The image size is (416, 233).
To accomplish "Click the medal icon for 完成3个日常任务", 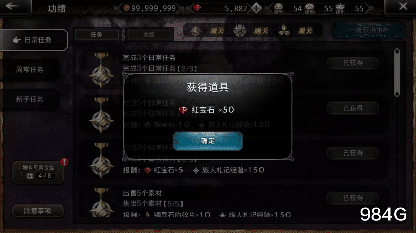I will (101, 70).
